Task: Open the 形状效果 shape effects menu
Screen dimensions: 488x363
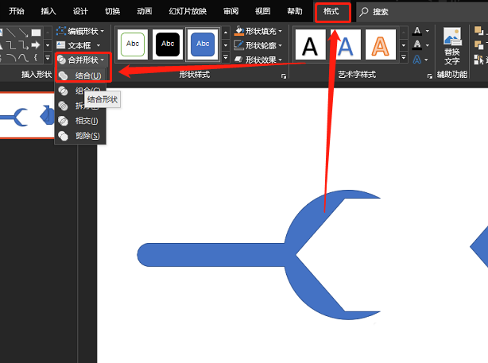Action: coord(258,60)
